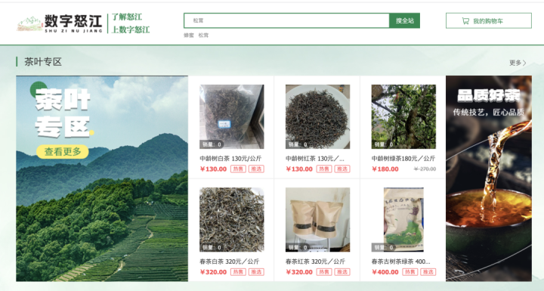The height and width of the screenshot is (291, 544).
Task: Open the 春茶古树茶绿茶 package photo
Action: (x=403, y=219)
